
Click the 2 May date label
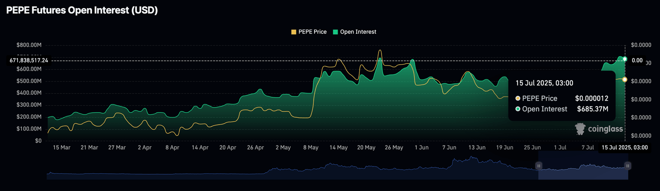coord(283,147)
